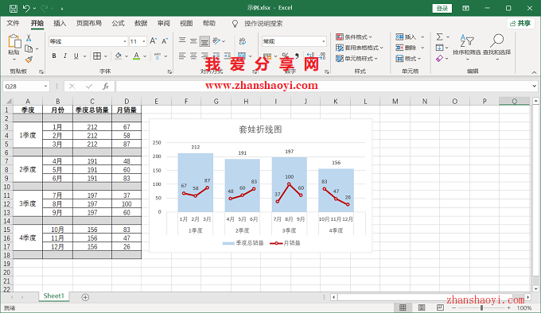This screenshot has height=313, width=541.
Task: Click the Center align icon
Action: (193, 56)
